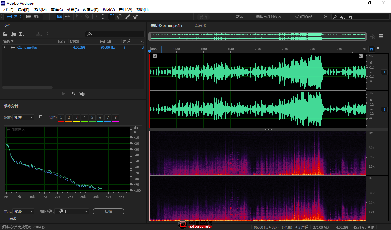391x230 pixels.
Task: Click the Open File folder icon
Action: (x=5, y=34)
